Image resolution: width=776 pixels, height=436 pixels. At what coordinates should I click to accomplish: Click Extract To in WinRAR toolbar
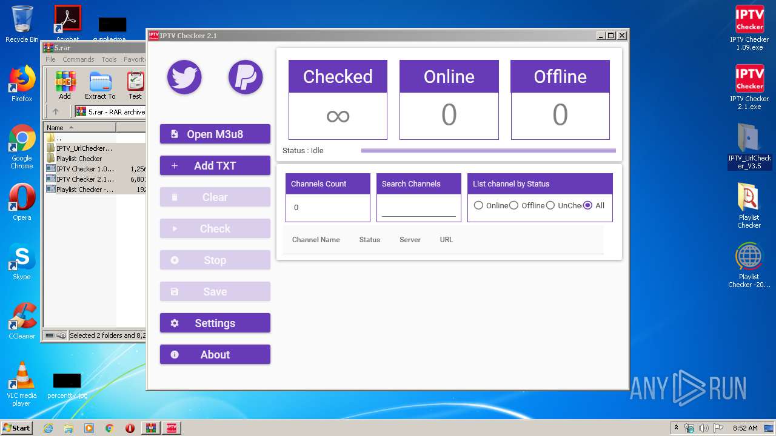tap(100, 85)
